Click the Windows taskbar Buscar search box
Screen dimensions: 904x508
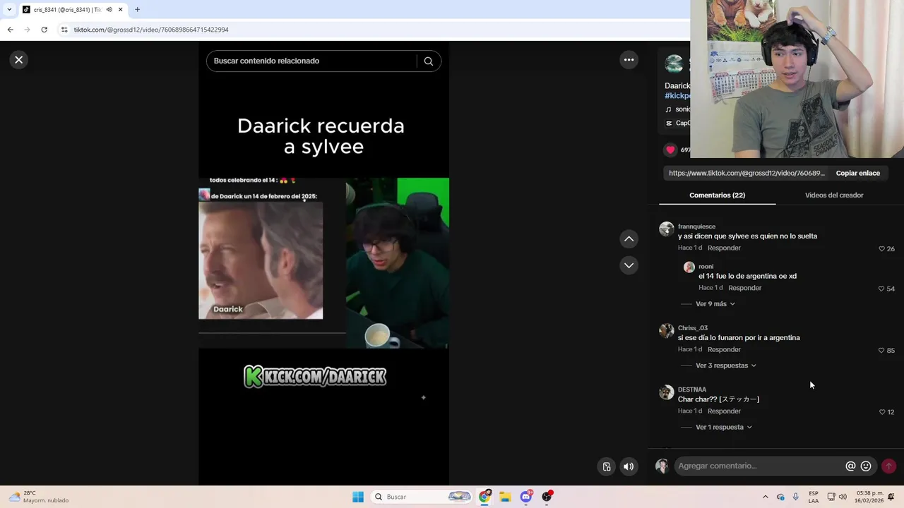pyautogui.click(x=422, y=497)
